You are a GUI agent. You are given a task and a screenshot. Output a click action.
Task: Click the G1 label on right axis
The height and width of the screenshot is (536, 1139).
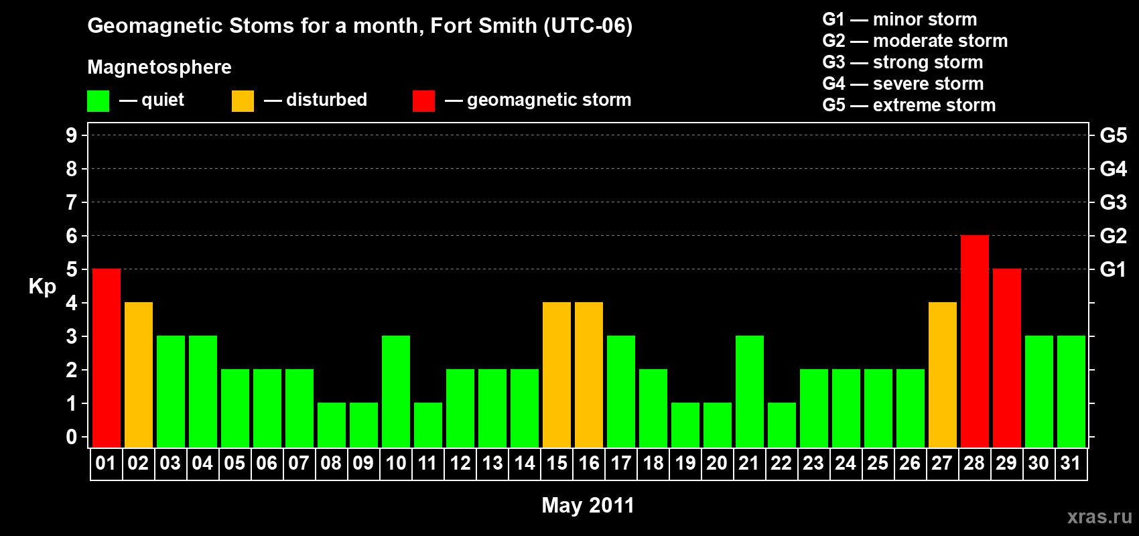[x=1114, y=269]
